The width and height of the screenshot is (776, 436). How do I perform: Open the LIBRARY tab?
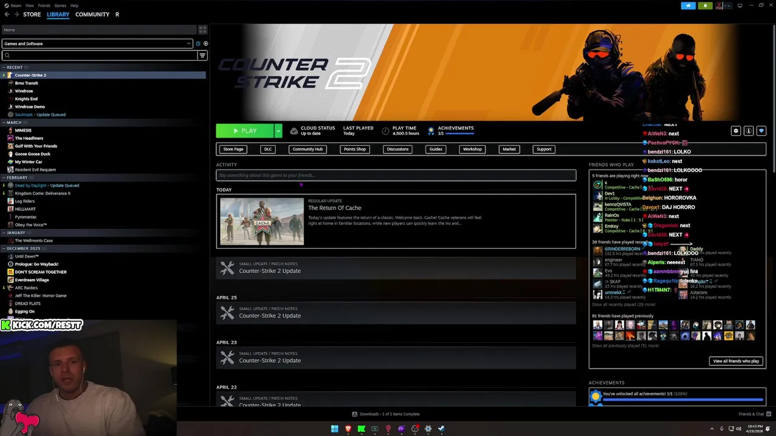(58, 15)
